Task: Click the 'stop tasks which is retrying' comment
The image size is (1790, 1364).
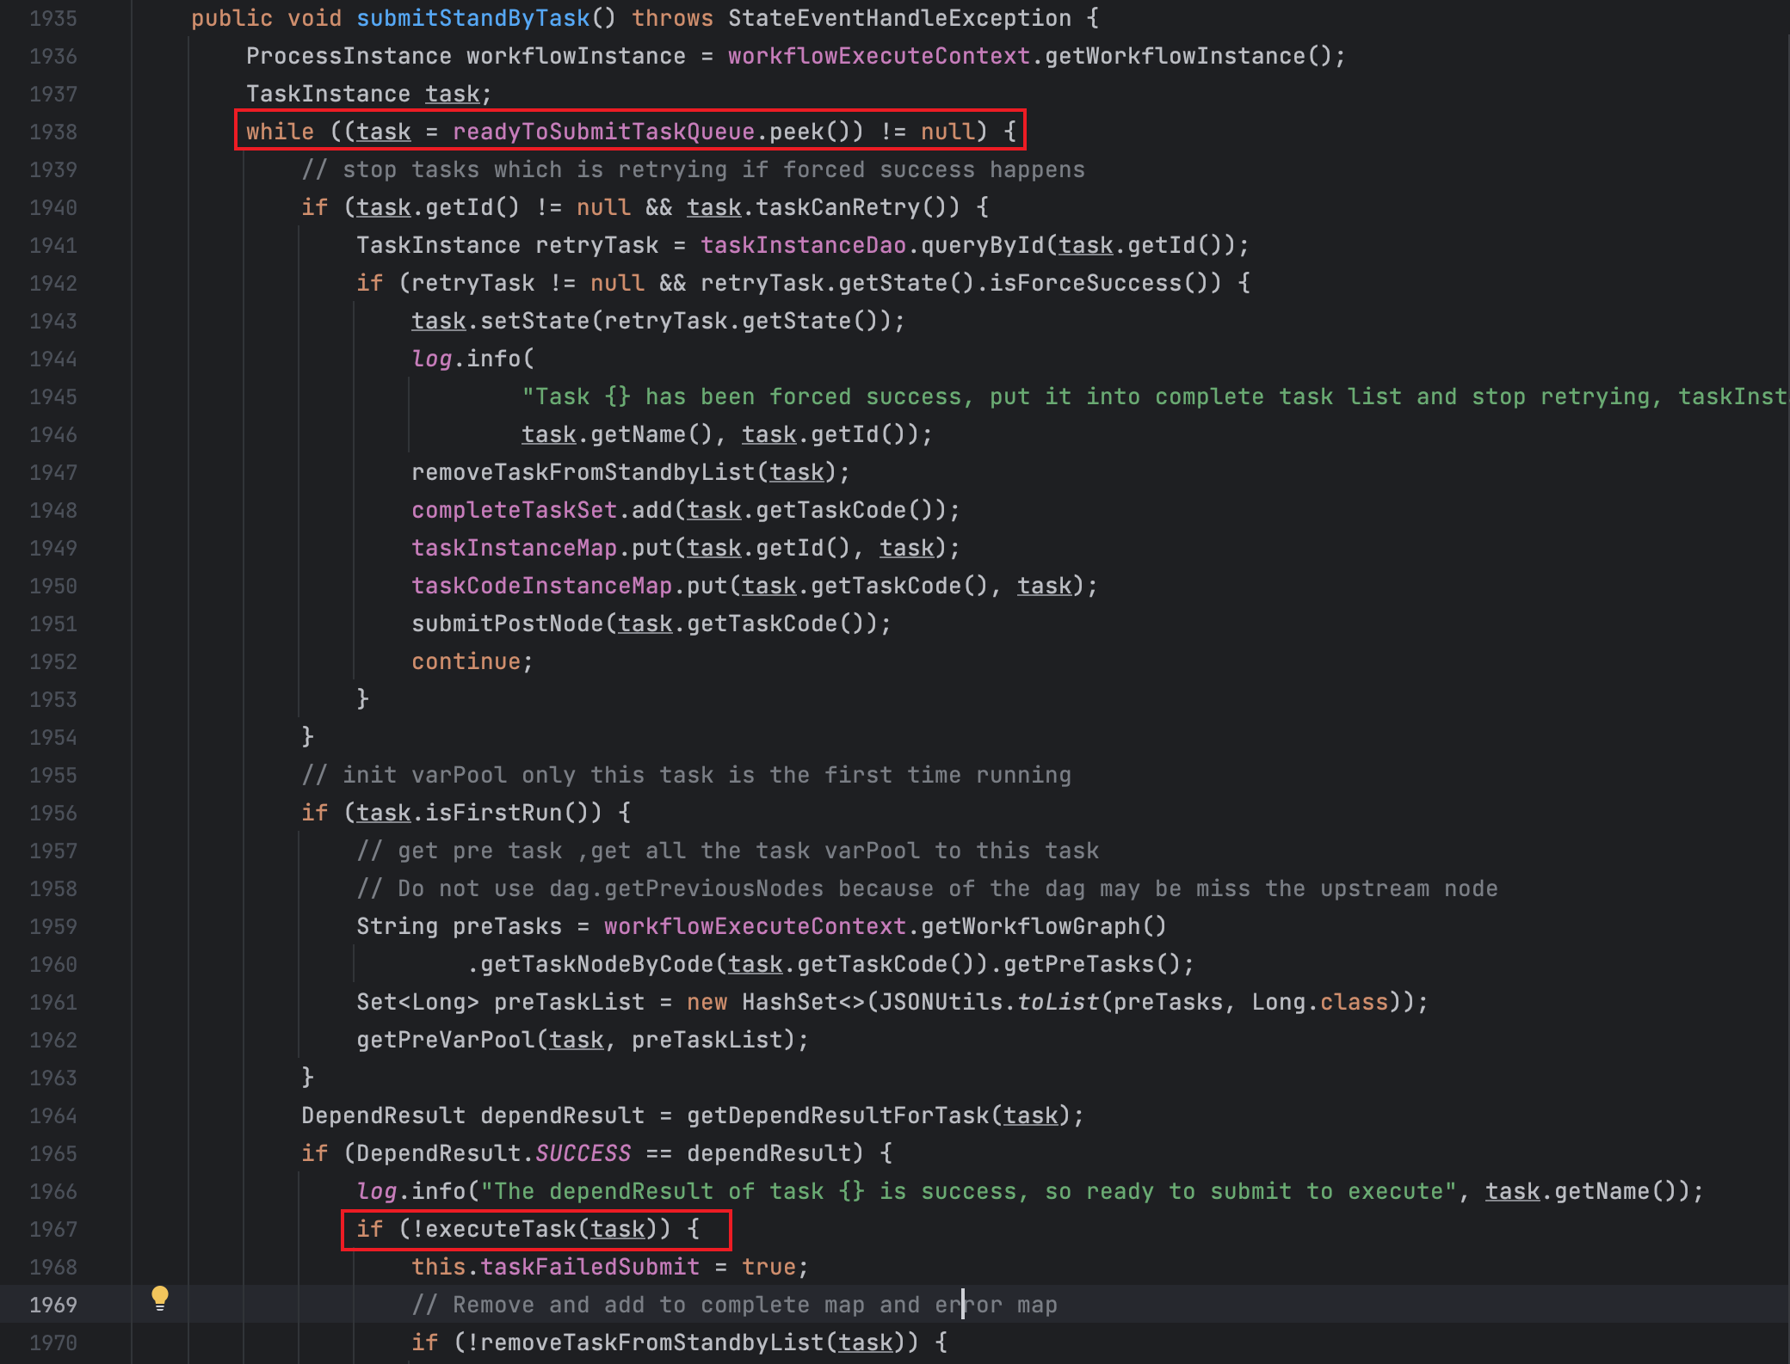Action: pyautogui.click(x=693, y=169)
